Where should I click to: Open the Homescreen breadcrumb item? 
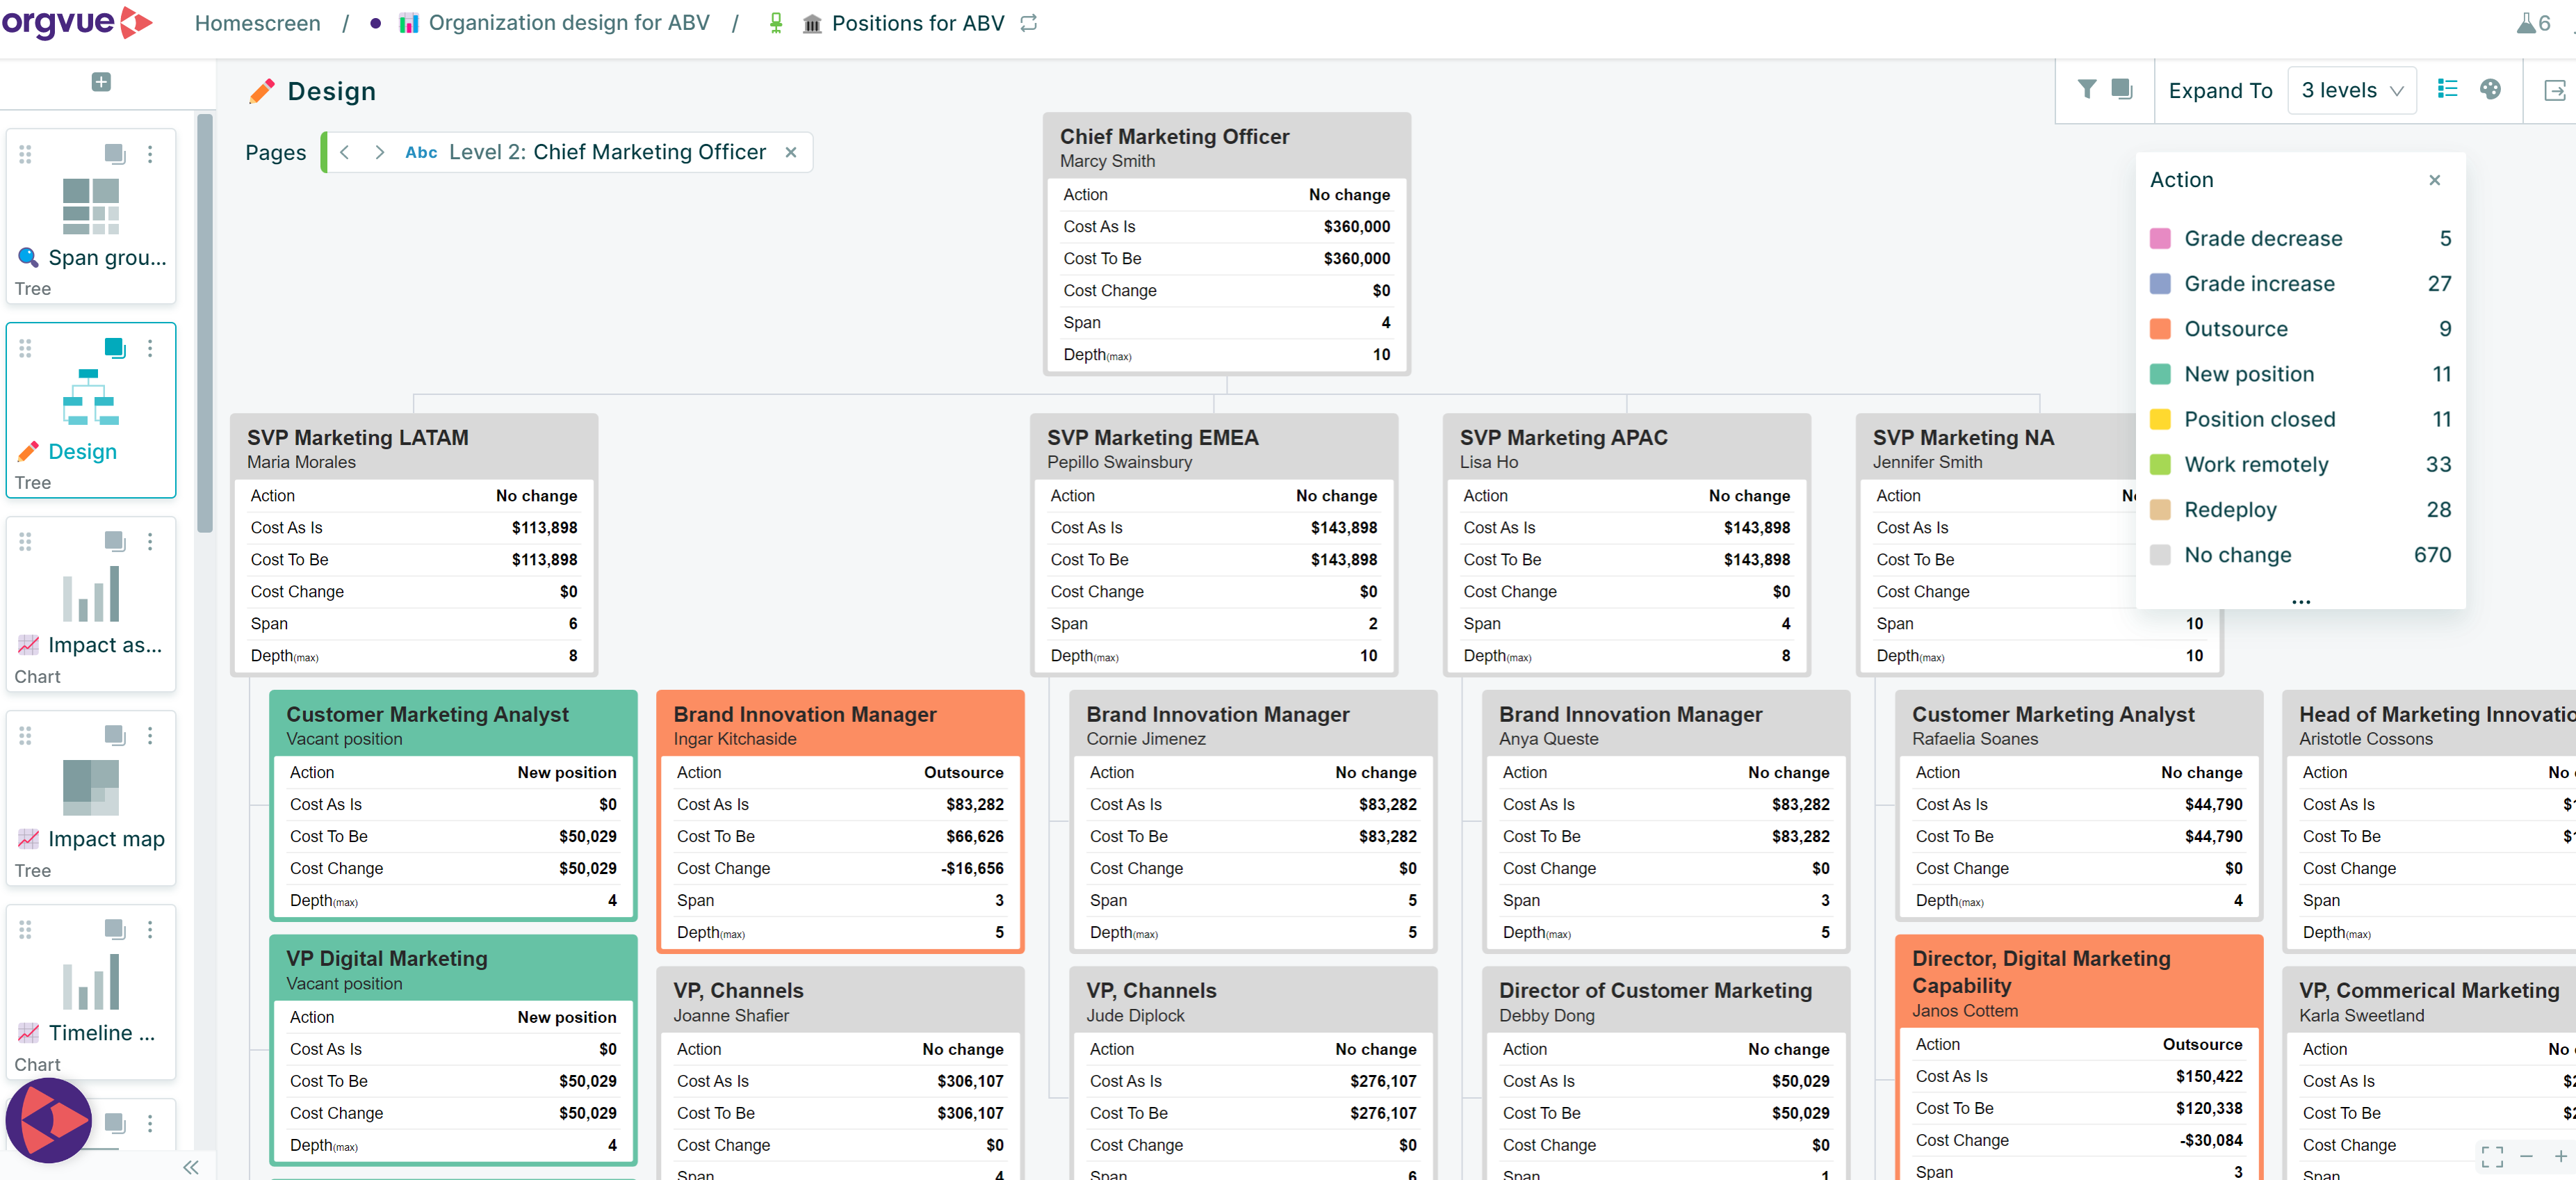[x=256, y=22]
